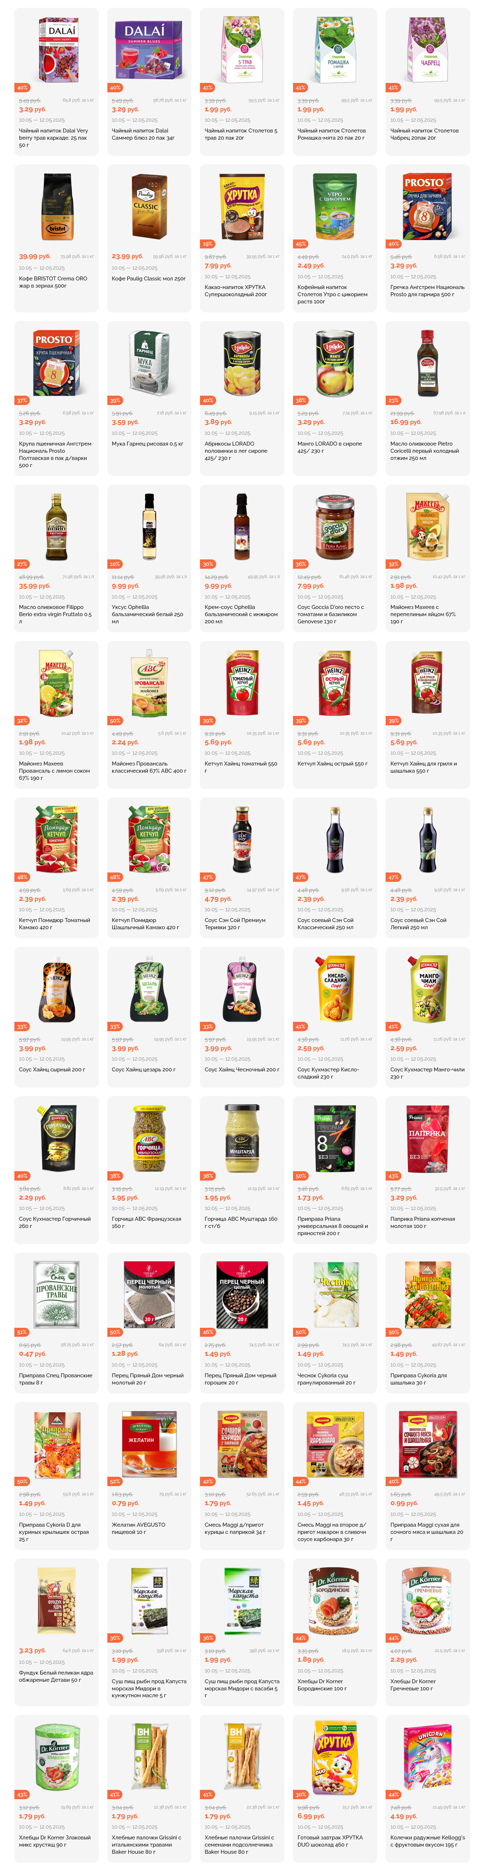484x1871 pixels.
Task: Open 'Желатин AVEGUSTO пищевой 10 г' link
Action: tap(139, 1528)
